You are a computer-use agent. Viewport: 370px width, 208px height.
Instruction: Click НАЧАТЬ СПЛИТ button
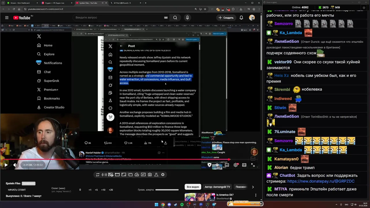17,190
